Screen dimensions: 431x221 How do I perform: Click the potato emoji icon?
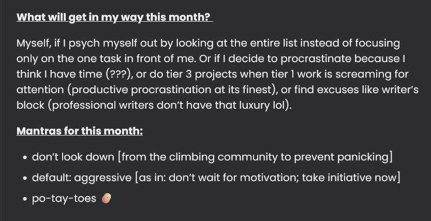[x=107, y=198]
